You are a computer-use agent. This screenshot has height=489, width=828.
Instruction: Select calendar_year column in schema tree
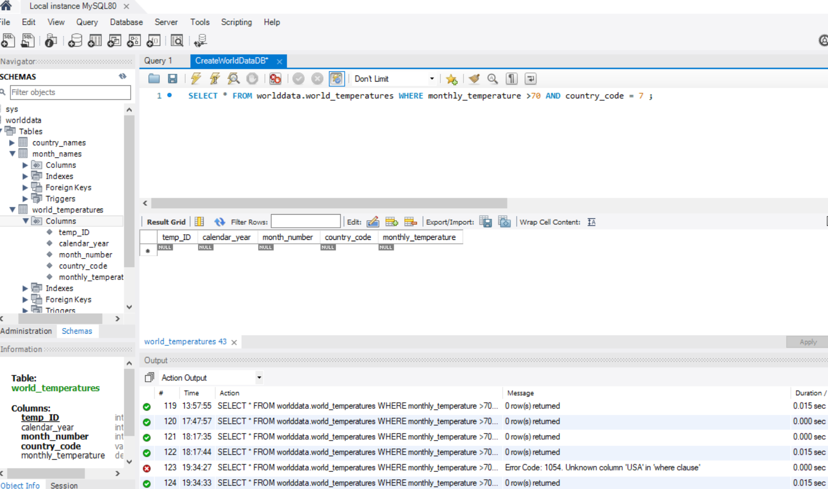click(83, 244)
